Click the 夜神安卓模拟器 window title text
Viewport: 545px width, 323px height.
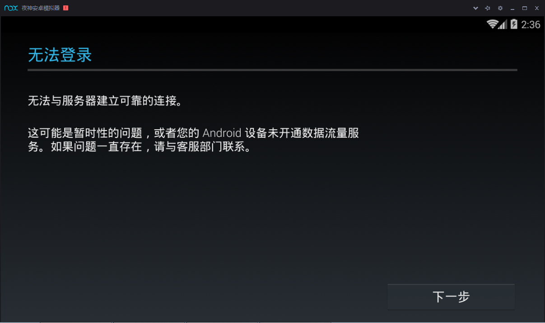point(41,8)
